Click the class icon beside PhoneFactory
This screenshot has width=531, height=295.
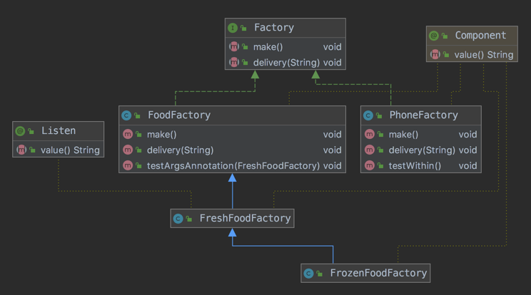coord(368,115)
